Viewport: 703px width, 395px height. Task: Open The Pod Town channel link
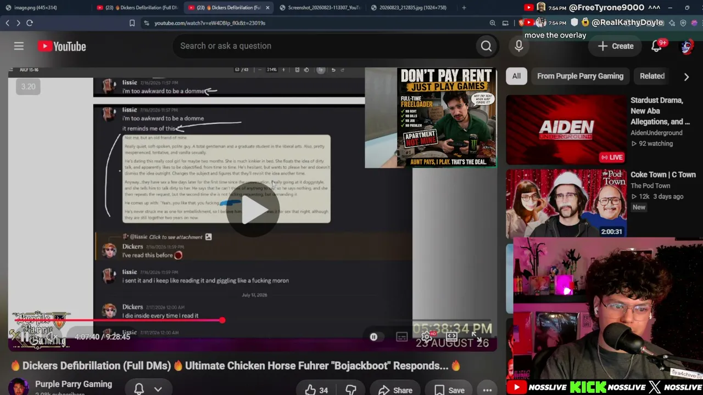(x=650, y=185)
